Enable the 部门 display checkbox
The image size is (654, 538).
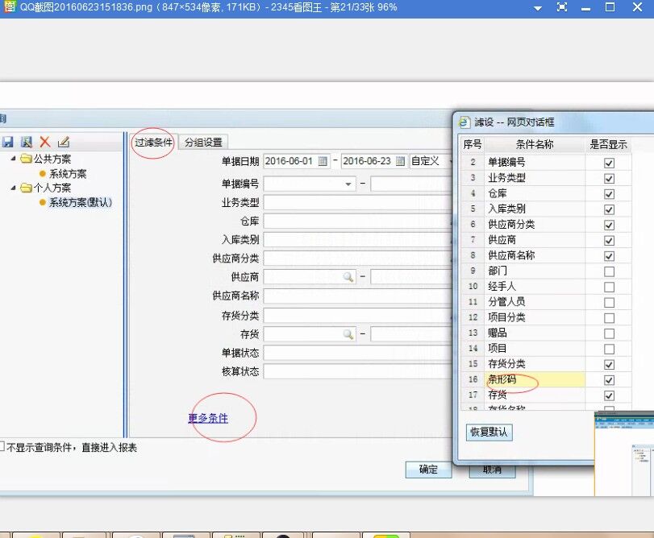coord(609,271)
